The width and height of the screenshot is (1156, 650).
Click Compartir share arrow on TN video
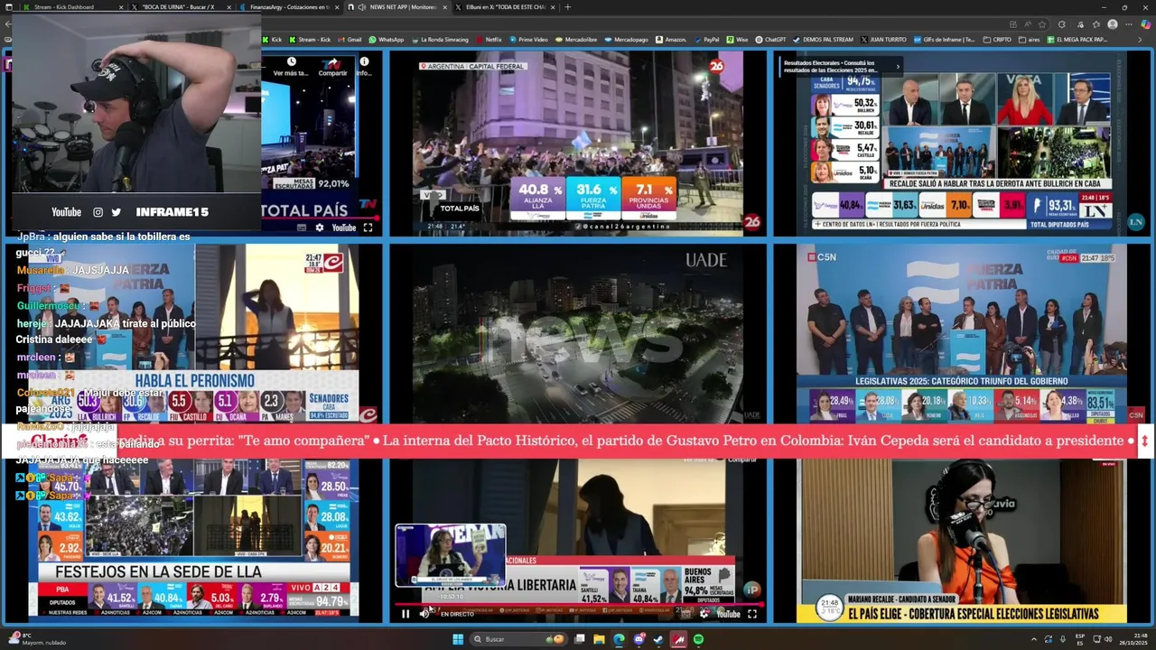pos(332,62)
